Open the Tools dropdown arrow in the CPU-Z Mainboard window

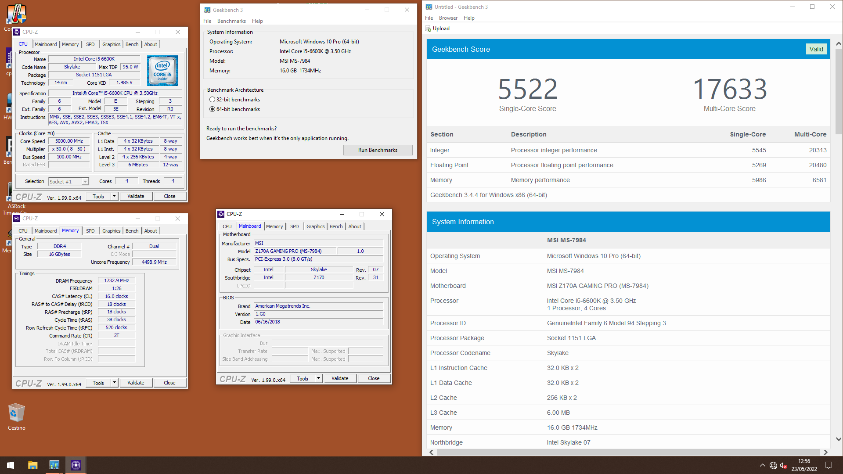point(318,378)
